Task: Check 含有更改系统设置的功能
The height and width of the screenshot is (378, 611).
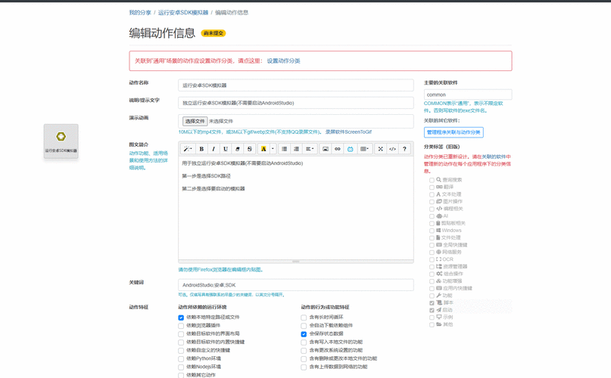Action: 304,351
